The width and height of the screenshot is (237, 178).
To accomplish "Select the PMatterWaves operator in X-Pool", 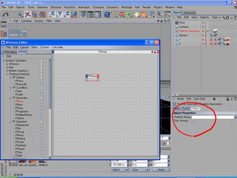I will 24,115.
